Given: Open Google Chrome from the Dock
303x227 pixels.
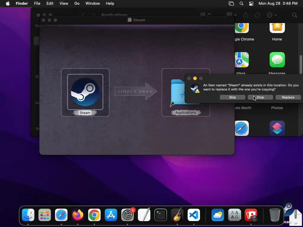Looking at the screenshot, I should tap(94, 215).
